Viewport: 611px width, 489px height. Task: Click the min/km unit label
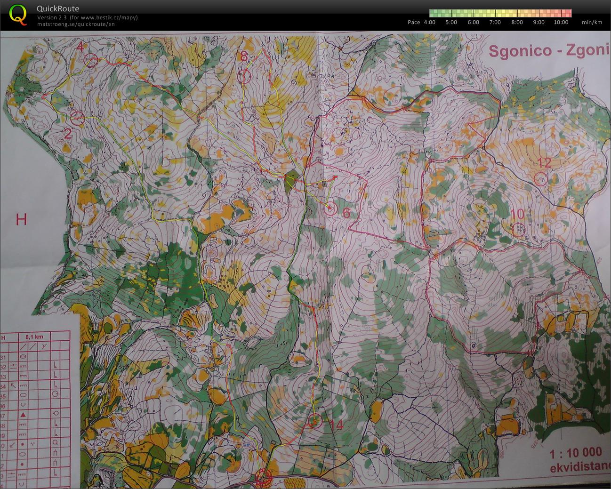point(592,22)
